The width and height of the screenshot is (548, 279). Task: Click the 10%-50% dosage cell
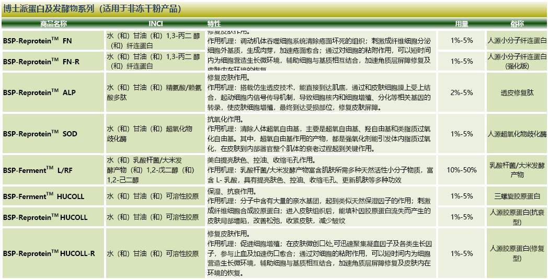[461, 170]
